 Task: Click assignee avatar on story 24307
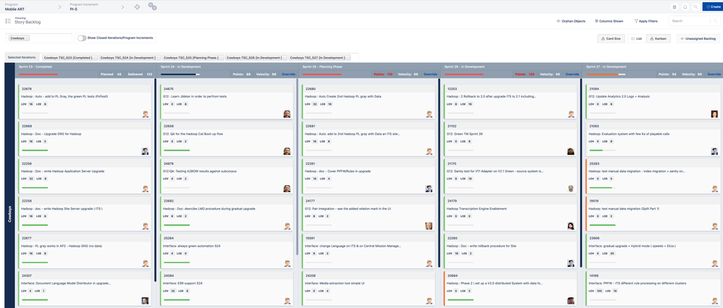click(145, 300)
